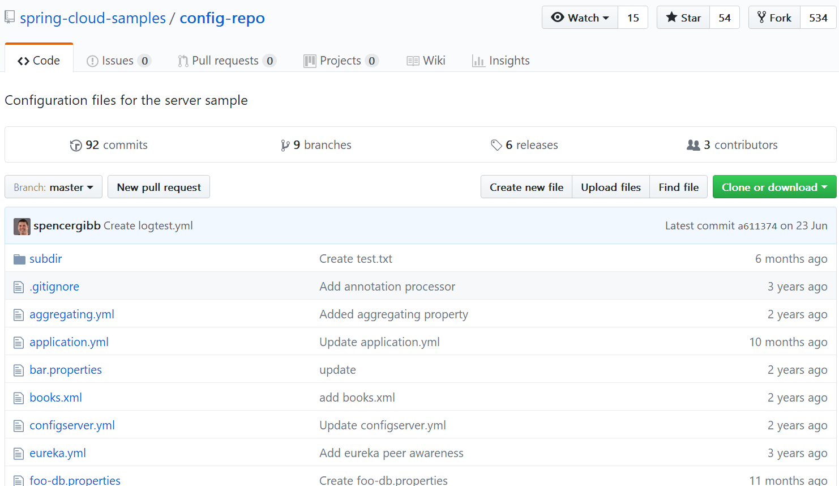View the 534 forks count

click(x=818, y=18)
